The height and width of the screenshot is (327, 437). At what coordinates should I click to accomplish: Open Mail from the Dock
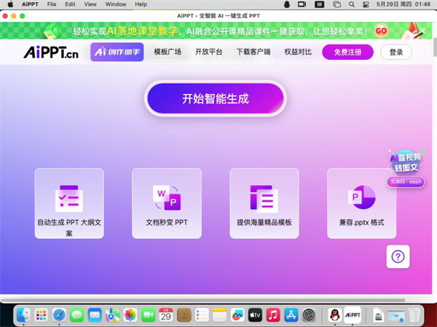pos(95,315)
